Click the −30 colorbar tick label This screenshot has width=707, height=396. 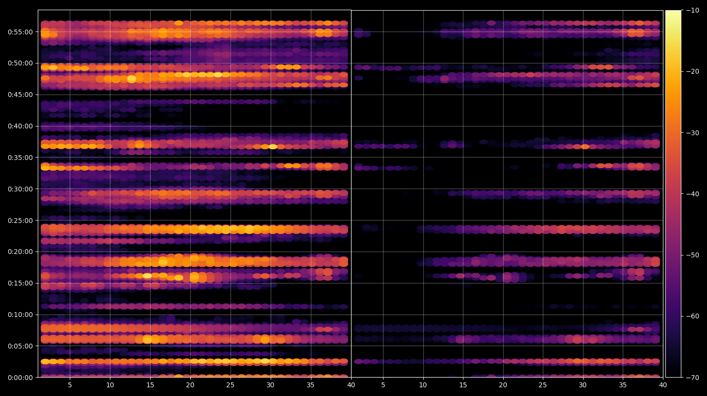(x=692, y=133)
